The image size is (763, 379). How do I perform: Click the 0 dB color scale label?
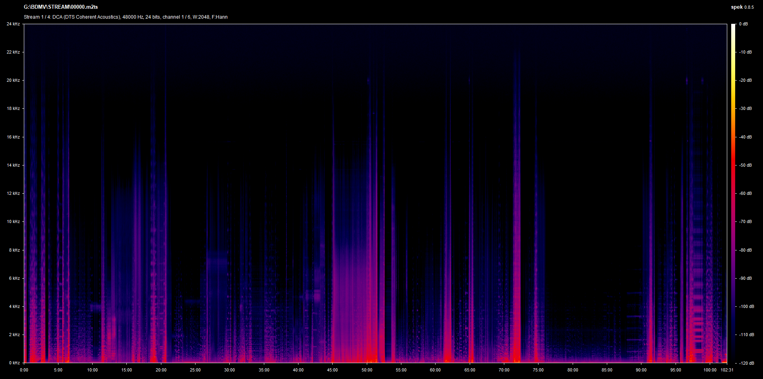coord(743,24)
